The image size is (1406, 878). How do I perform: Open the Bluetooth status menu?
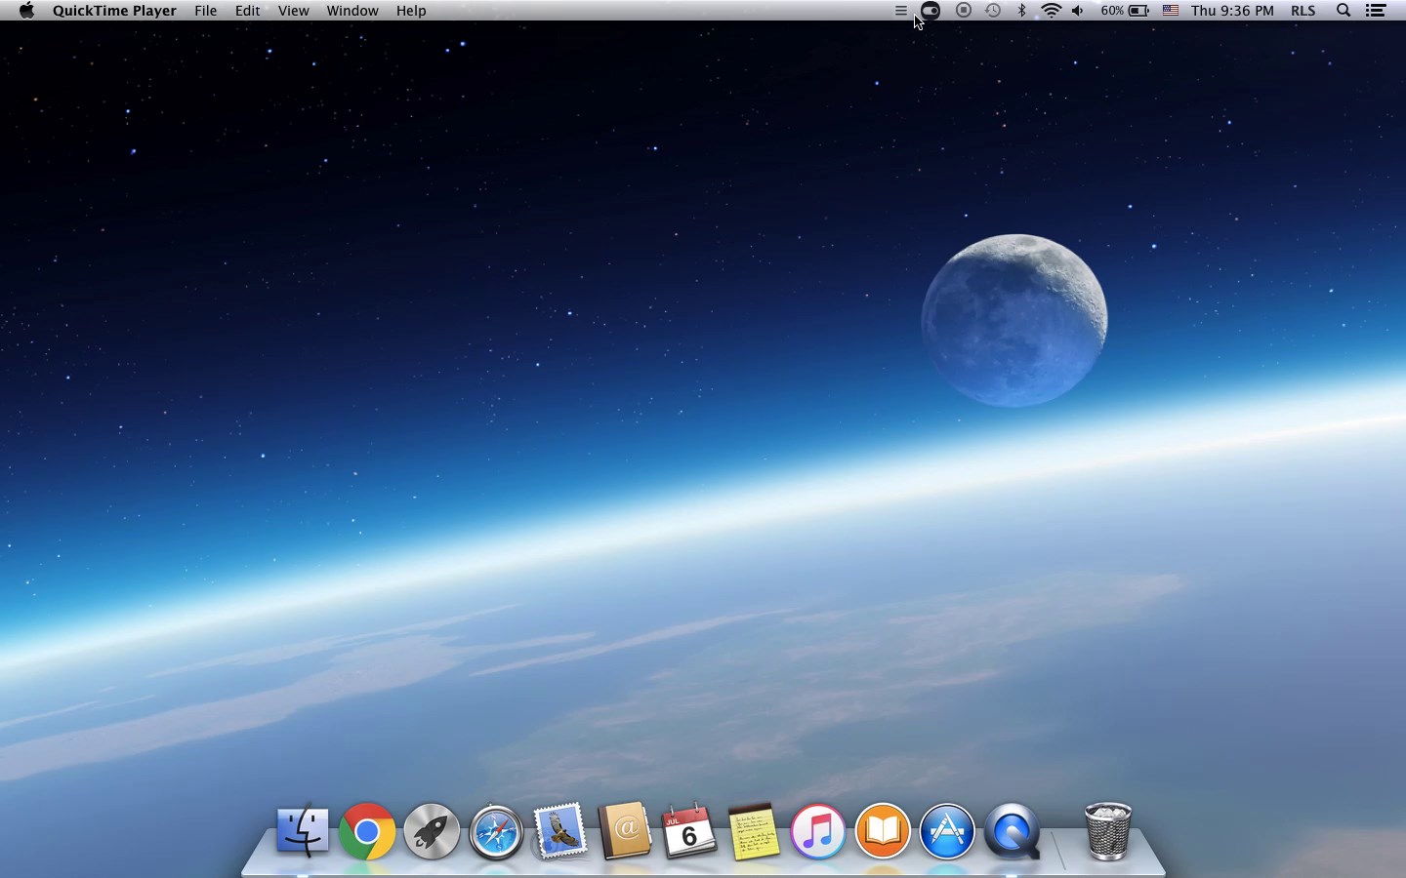(x=1022, y=11)
